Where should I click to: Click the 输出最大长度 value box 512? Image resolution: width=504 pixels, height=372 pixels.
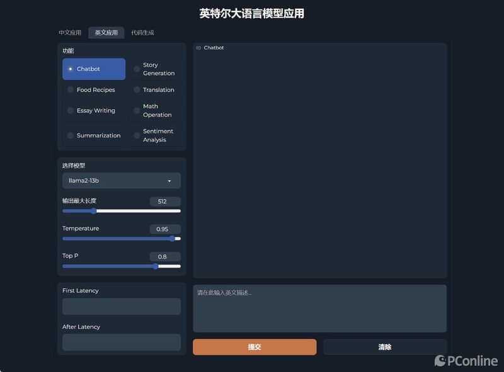click(165, 201)
